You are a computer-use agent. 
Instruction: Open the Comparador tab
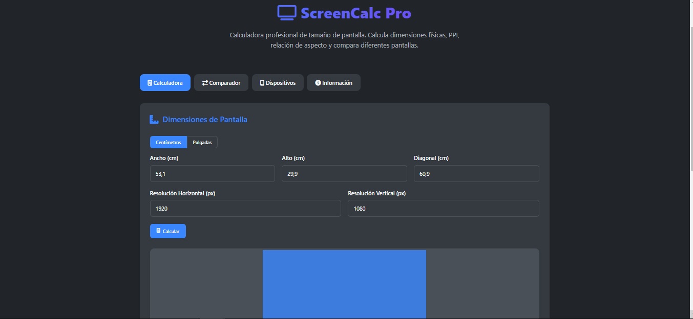click(221, 82)
